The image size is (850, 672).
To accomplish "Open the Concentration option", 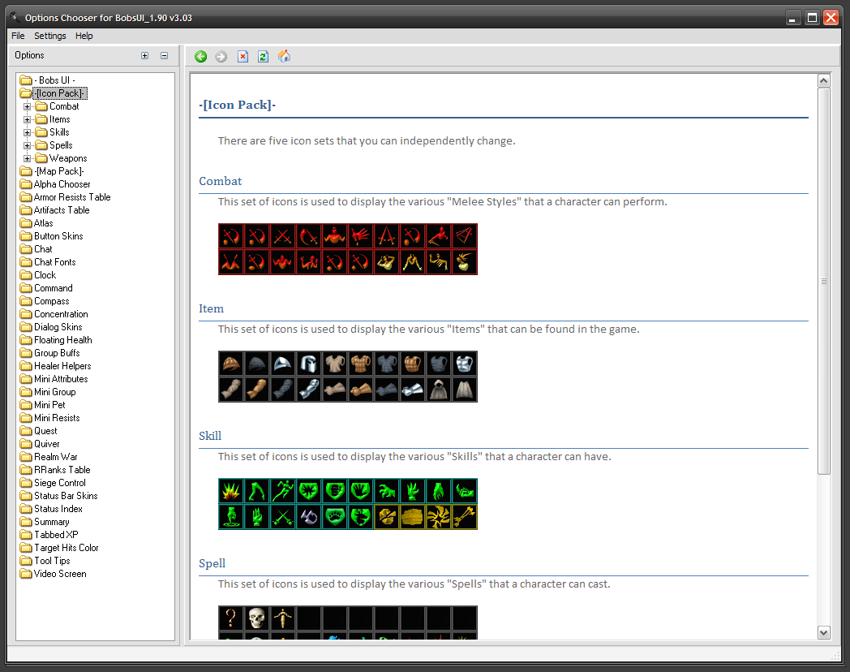I will [x=54, y=315].
